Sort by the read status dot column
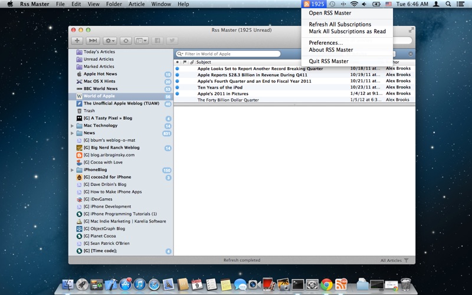 point(178,62)
